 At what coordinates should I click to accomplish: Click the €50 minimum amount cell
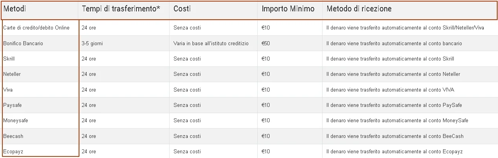pyautogui.click(x=266, y=43)
